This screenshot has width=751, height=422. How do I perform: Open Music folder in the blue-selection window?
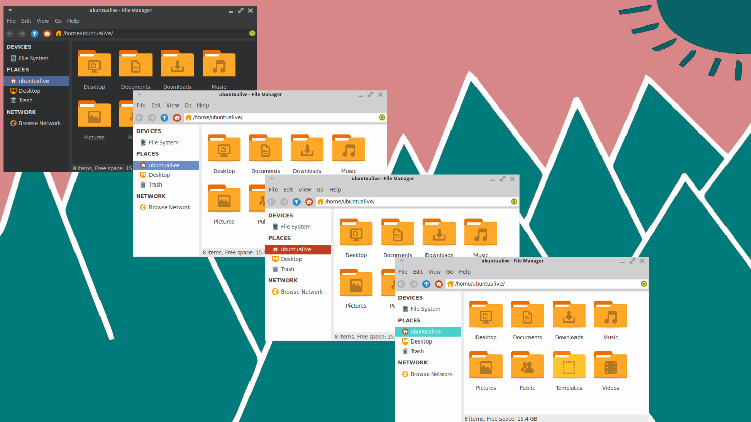(349, 148)
